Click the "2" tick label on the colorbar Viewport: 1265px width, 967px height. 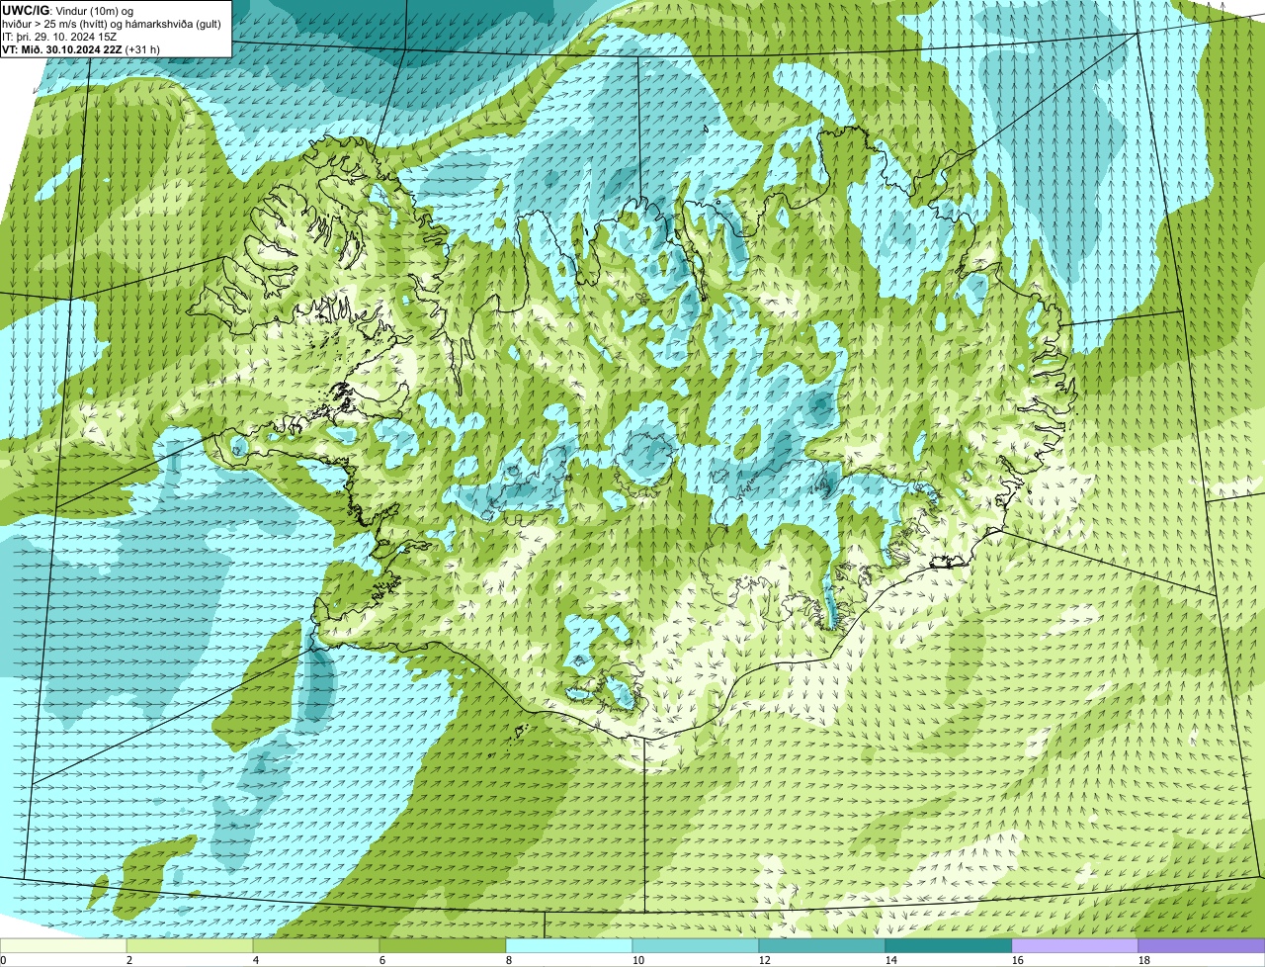[129, 960]
